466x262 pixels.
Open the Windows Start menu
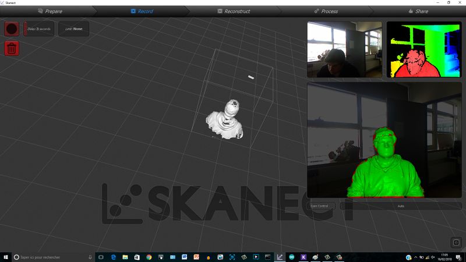point(6,257)
